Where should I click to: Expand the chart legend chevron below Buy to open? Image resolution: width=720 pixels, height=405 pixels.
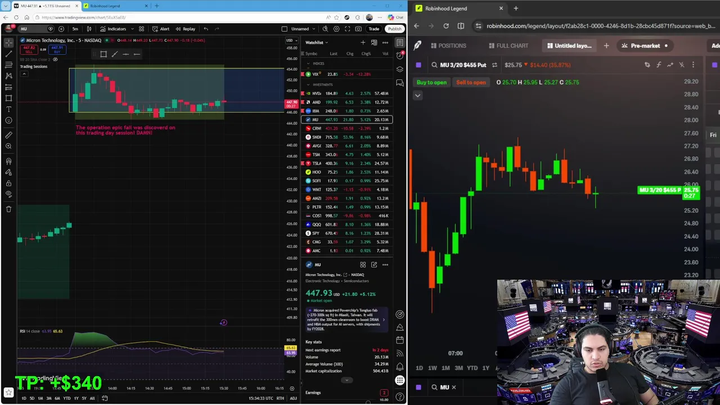point(417,96)
